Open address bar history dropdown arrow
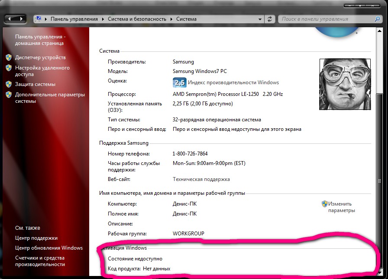 coord(260,19)
